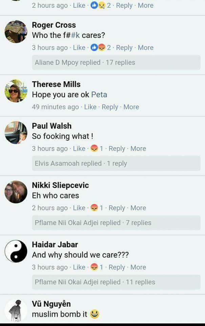Expand Elvis Asamoah's 1 reply
Screen dimensions: 205x326
point(116,163)
